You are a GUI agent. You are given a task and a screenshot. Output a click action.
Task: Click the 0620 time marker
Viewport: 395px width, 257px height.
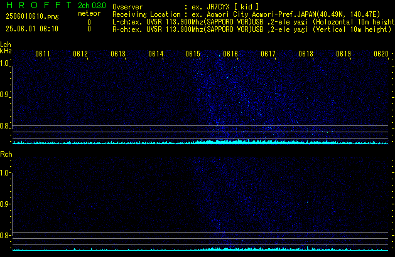[381, 54]
